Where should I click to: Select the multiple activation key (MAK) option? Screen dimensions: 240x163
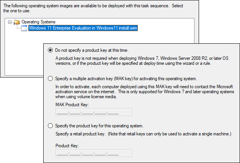tap(51, 79)
